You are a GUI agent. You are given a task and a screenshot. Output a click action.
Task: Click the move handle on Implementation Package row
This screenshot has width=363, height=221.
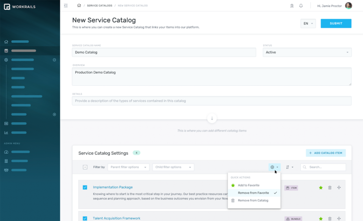tap(339, 188)
